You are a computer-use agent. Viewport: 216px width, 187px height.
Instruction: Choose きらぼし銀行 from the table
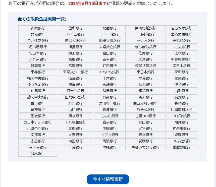[x=145, y=47]
